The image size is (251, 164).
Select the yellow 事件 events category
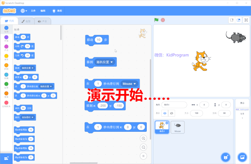(6, 57)
